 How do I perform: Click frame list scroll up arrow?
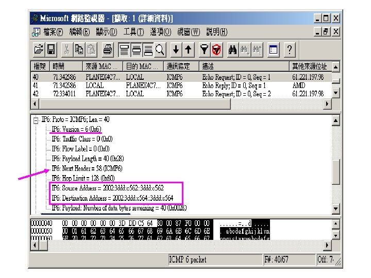(336, 67)
